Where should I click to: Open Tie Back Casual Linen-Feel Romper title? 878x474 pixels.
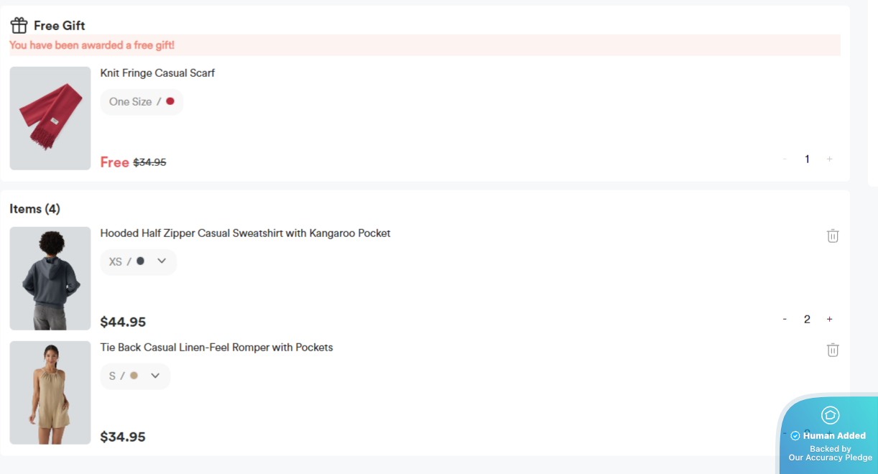click(x=216, y=348)
